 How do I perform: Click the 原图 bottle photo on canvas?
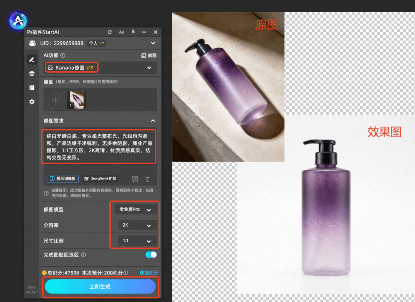[x=228, y=87]
